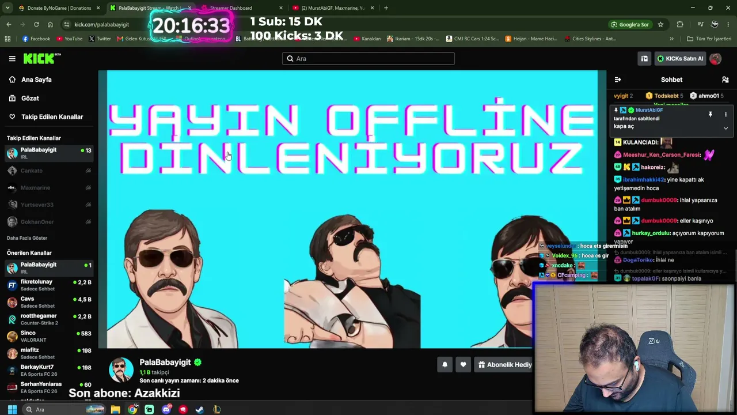This screenshot has width=737, height=415.
Task: Go to Gözat browse section
Action: [x=30, y=98]
